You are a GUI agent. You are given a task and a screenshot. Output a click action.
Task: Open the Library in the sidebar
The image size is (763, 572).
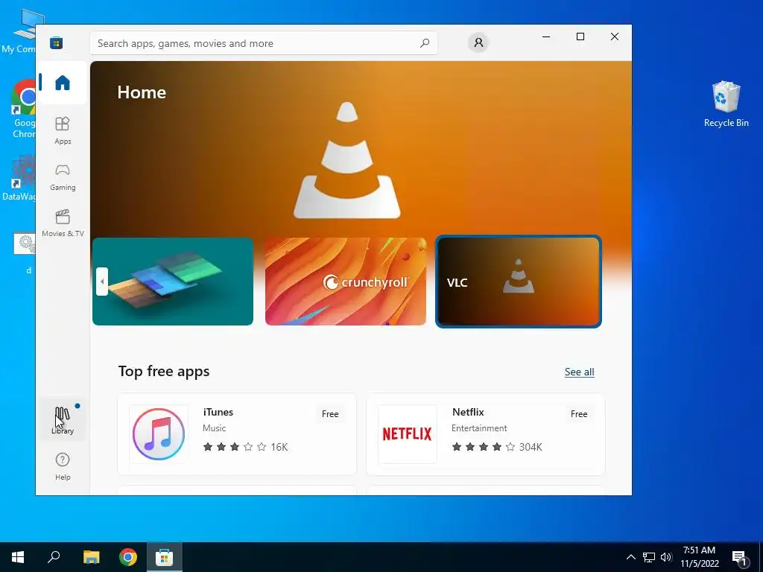(x=63, y=420)
